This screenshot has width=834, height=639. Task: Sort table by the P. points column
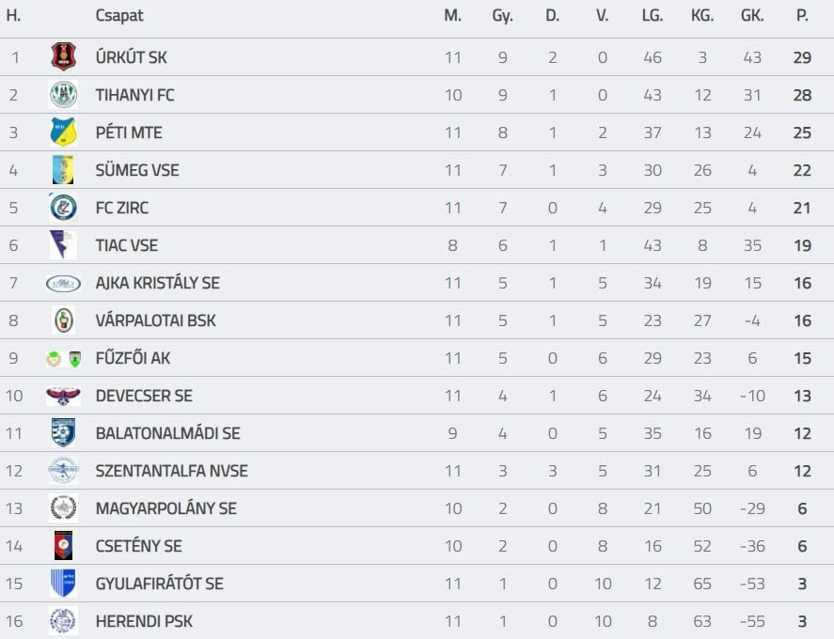[x=802, y=16]
